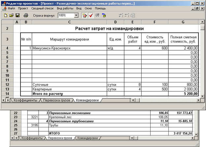Toggle the hand-with-sparkle toolbar icon

[x=84, y=15]
